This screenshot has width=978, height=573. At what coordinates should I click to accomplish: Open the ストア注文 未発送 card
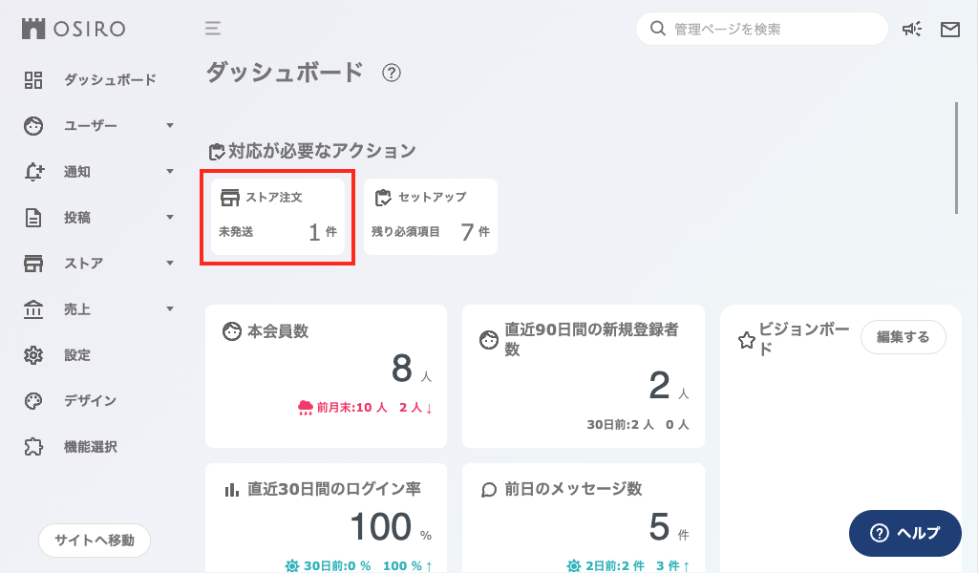[x=278, y=217]
